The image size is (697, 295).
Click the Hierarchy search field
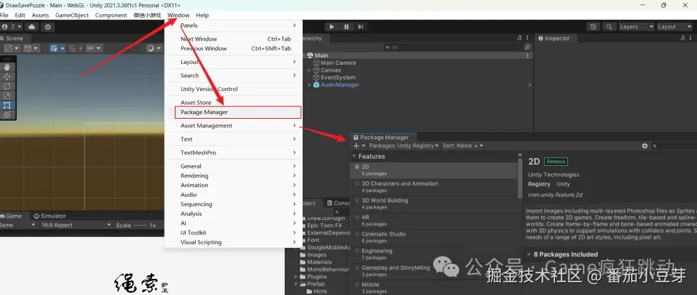pyautogui.click(x=454, y=46)
